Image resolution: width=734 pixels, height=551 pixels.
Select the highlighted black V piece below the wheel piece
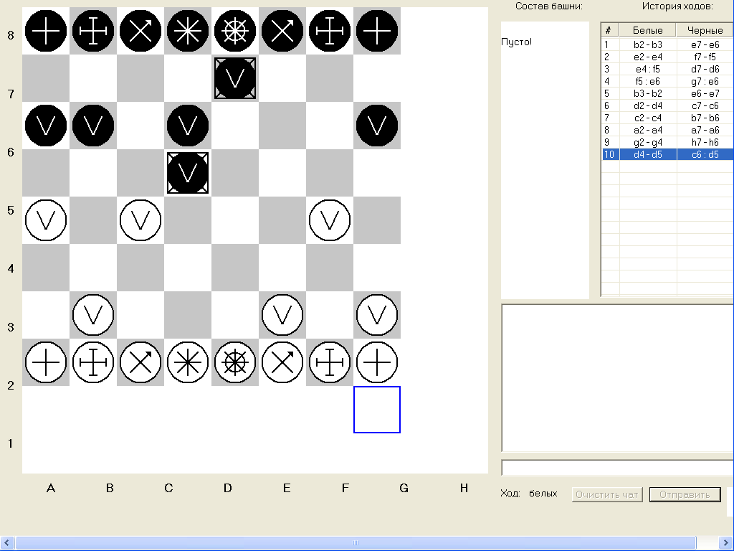235,78
